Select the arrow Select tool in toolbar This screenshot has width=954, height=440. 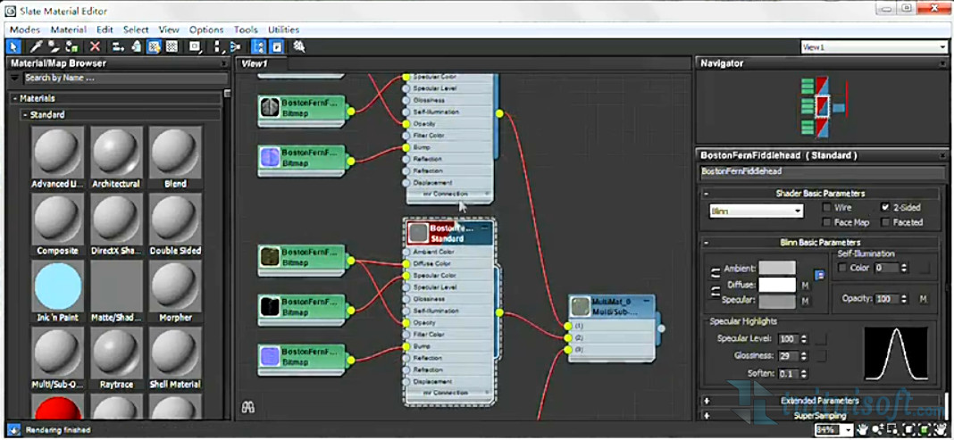click(x=13, y=46)
